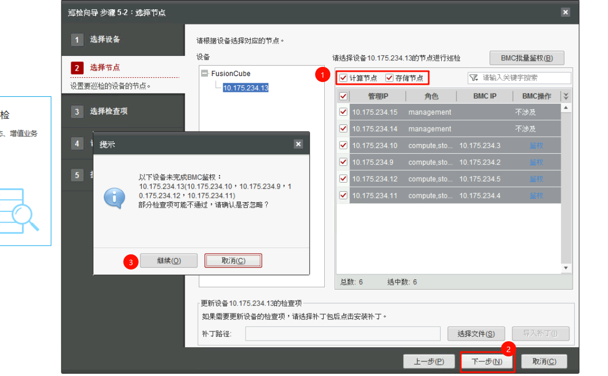Click 鉴权 link for 10.175.234.10

536,146
